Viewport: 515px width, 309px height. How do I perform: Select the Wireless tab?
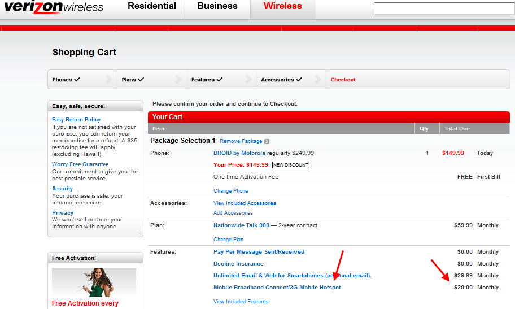point(283,7)
